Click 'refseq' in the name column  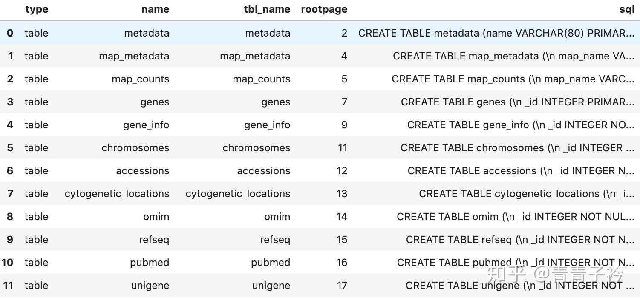click(x=154, y=240)
